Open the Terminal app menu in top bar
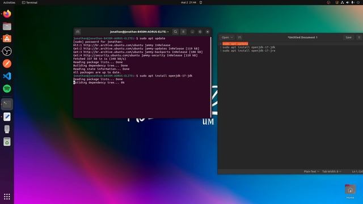This screenshot has height=204, width=363. point(29,2)
